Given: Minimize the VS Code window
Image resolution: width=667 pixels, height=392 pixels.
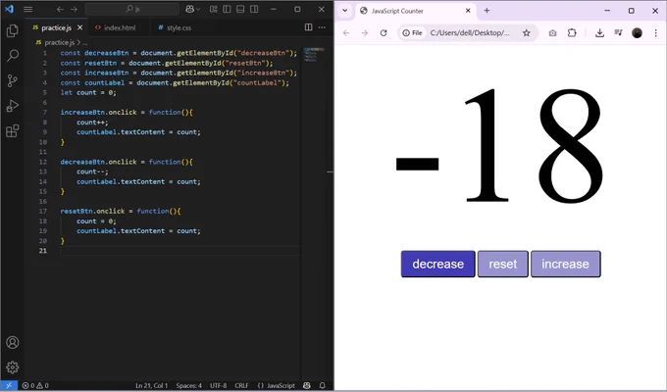Looking at the screenshot, I should 274,9.
